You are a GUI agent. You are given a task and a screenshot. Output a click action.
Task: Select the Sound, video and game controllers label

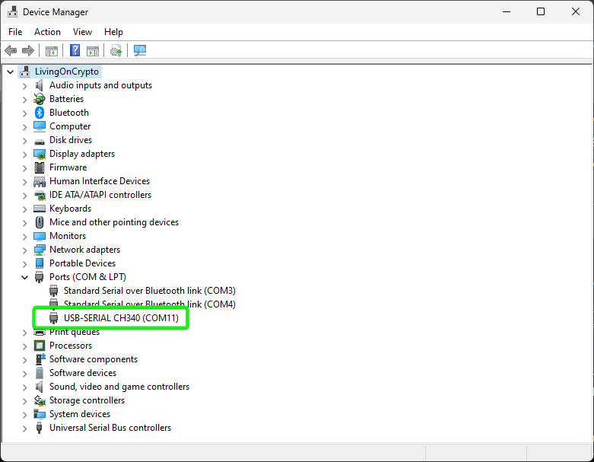coord(119,387)
